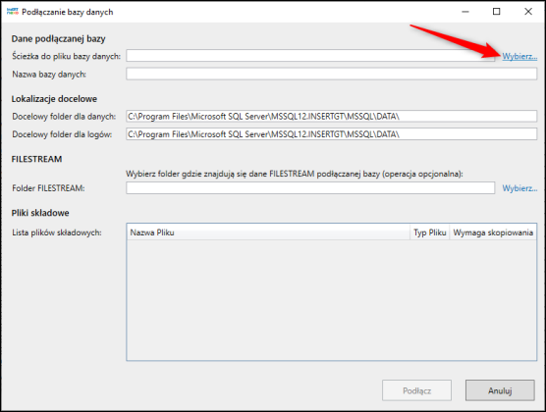
Task: Sort by Typ Pliku column header
Action: tap(430, 232)
